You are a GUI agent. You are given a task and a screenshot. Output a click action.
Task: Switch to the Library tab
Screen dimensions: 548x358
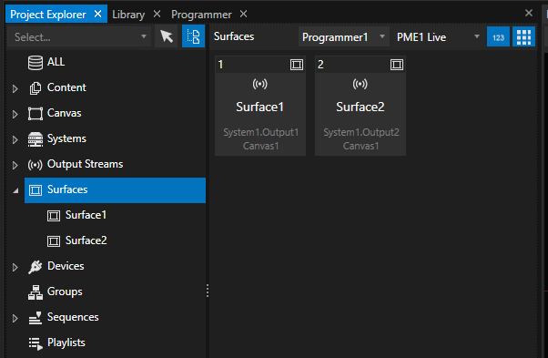(x=128, y=15)
